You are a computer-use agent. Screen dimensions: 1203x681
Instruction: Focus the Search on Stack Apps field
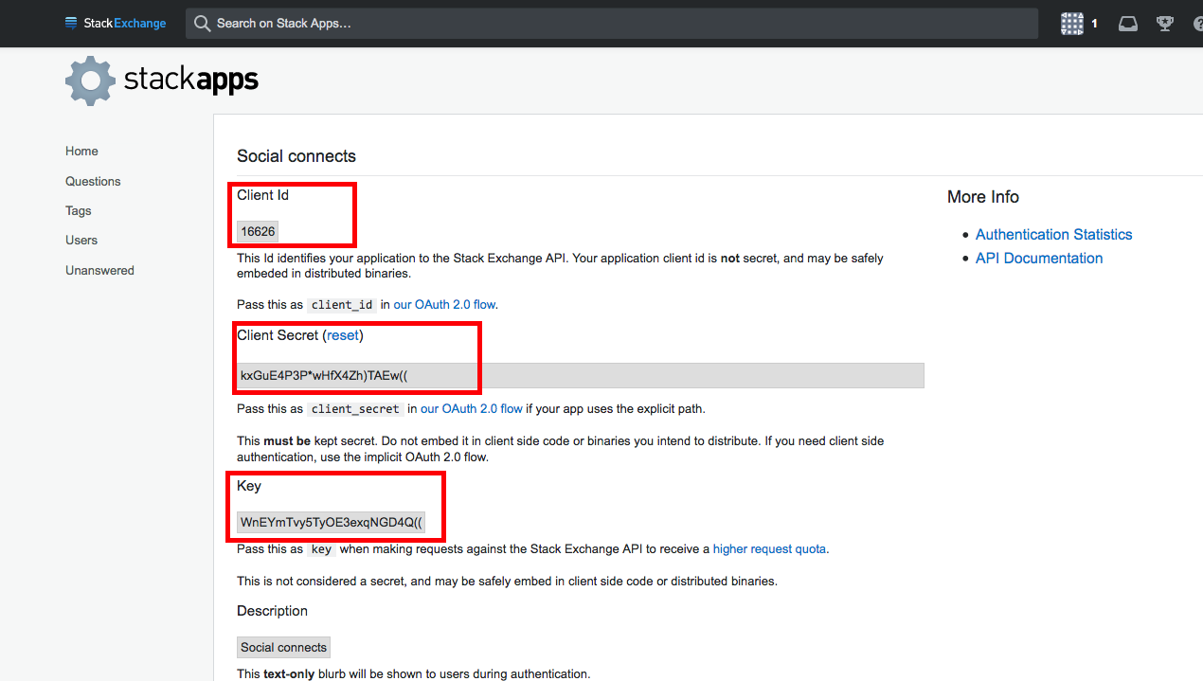coord(611,24)
